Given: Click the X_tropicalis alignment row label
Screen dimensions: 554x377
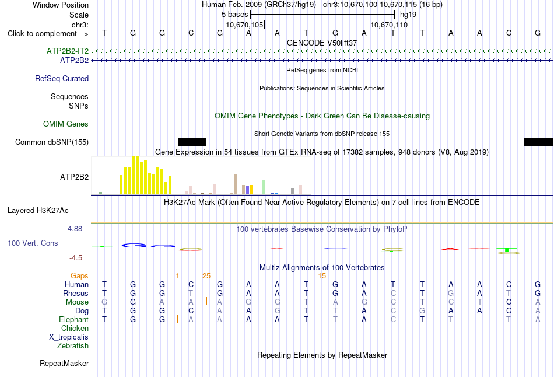Looking at the screenshot, I should (x=69, y=337).
